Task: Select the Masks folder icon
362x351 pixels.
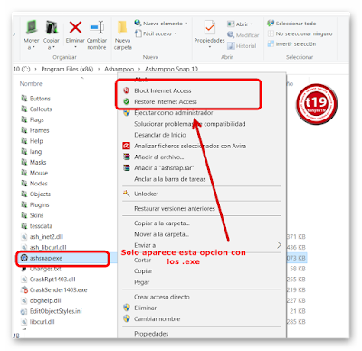Action: 24,162
